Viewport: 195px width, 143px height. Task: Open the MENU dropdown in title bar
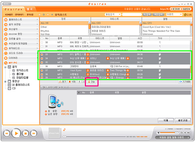pyautogui.click(x=7, y=4)
